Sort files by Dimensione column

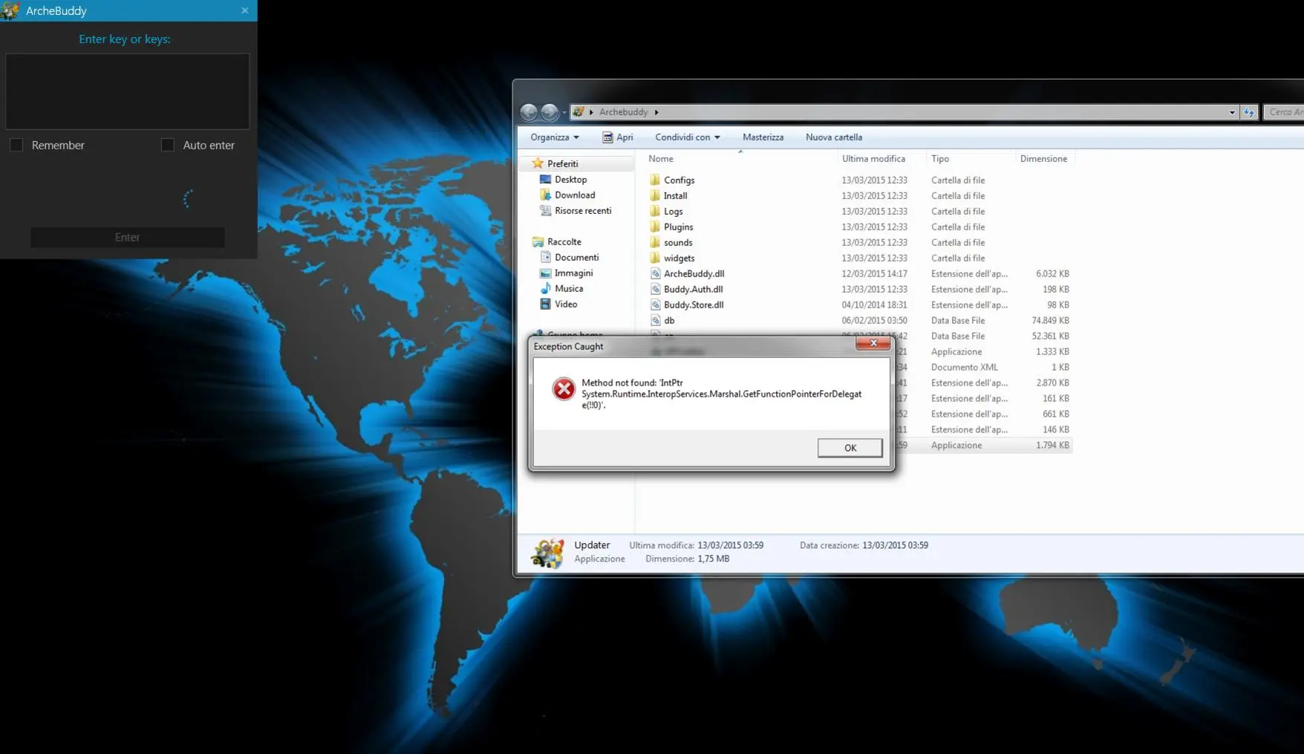tap(1043, 158)
